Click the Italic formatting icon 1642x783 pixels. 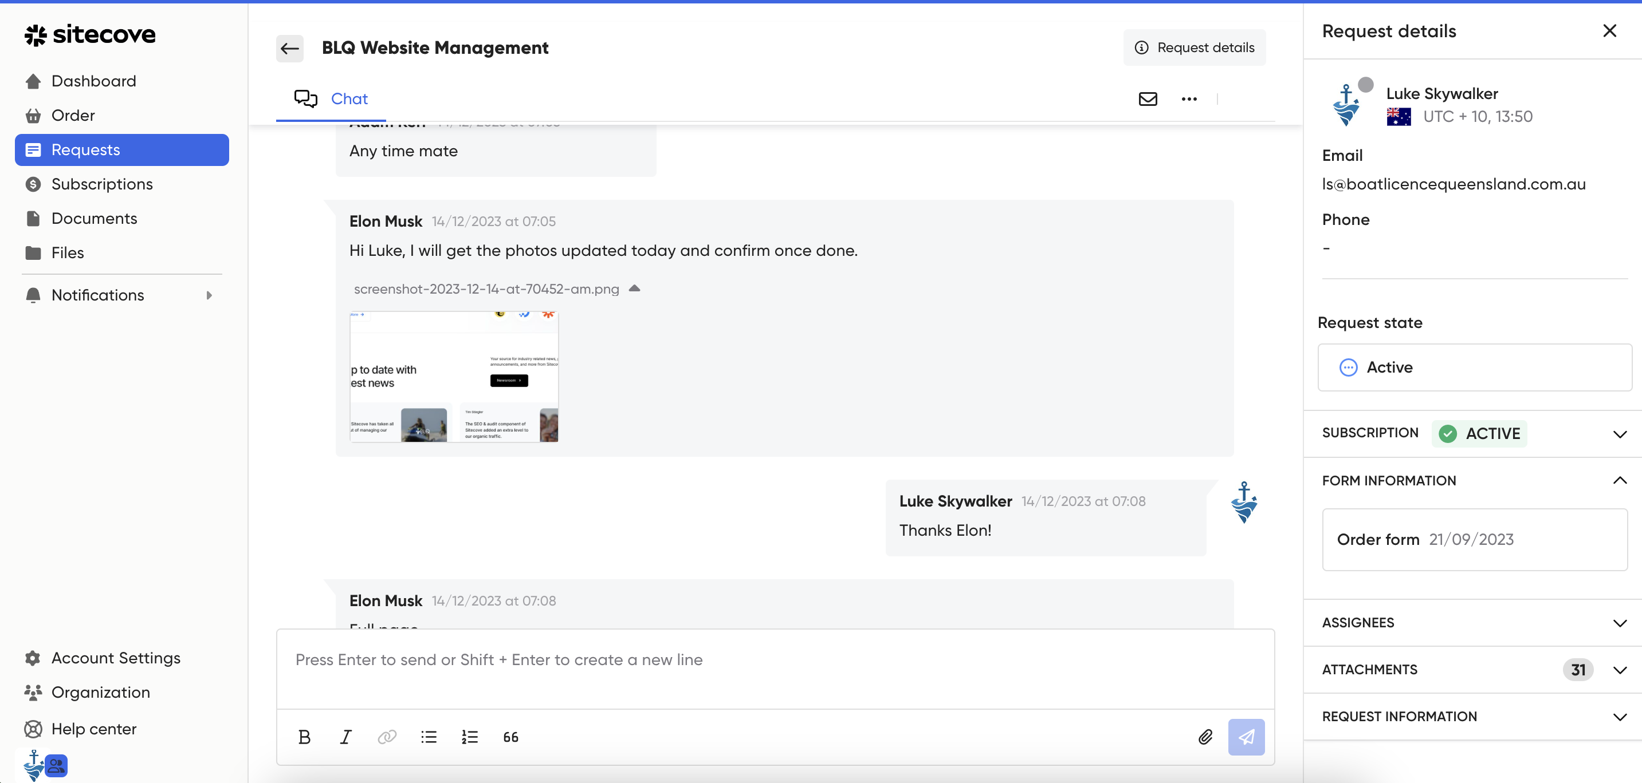pos(345,737)
